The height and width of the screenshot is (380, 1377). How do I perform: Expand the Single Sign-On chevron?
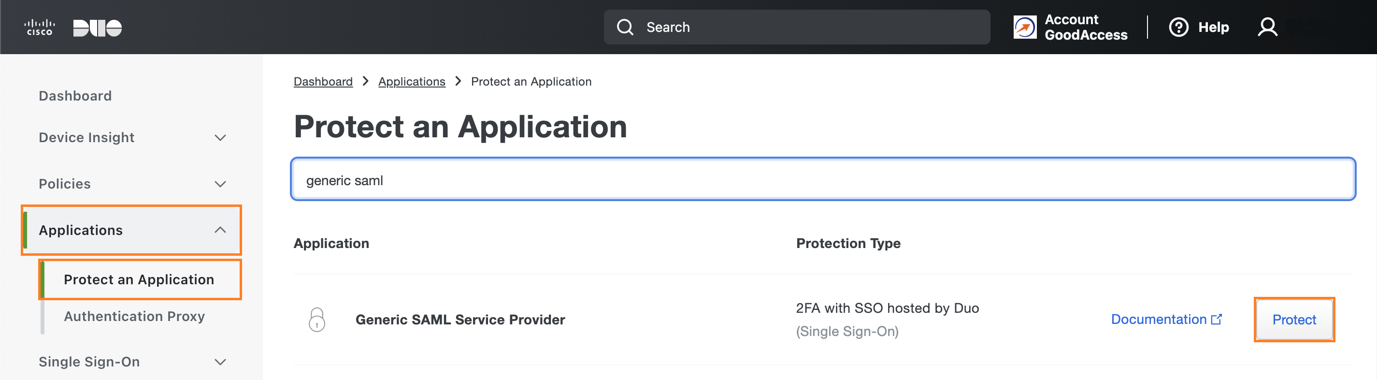[220, 362]
